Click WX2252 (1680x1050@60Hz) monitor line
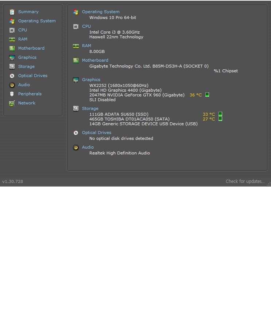 point(119,85)
